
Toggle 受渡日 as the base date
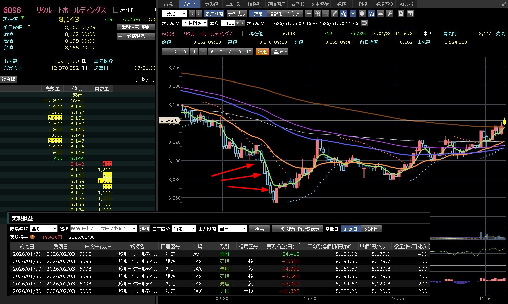coord(371,229)
